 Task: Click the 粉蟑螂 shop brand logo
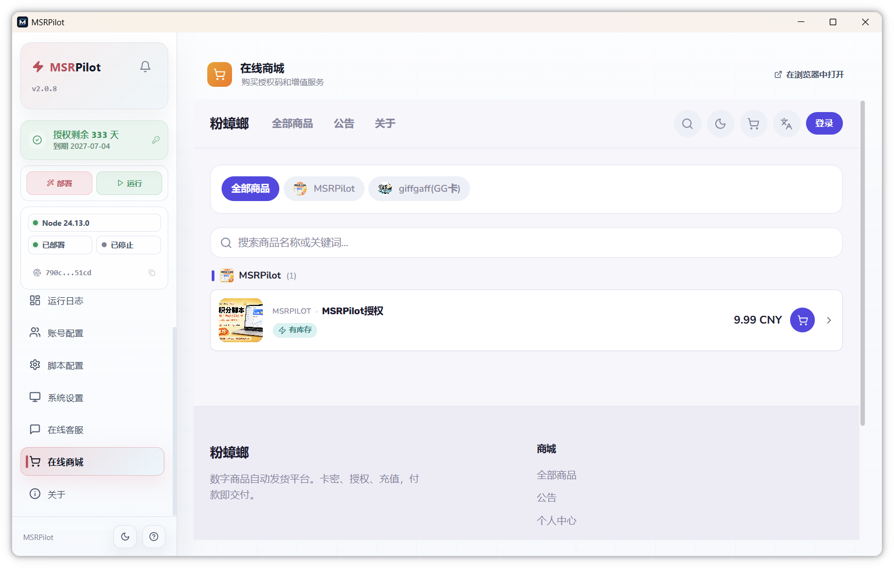pyautogui.click(x=229, y=124)
